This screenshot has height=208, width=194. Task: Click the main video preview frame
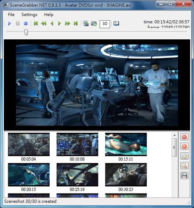(97, 85)
